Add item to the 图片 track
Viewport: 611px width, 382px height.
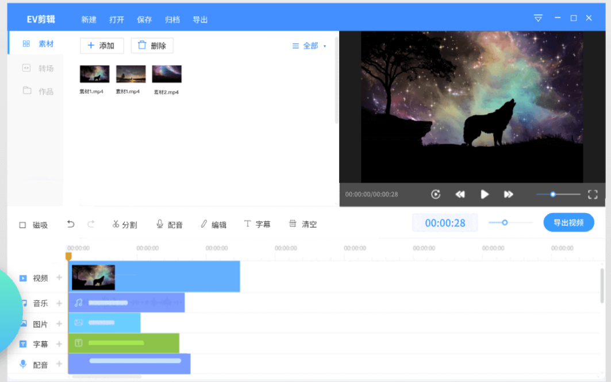(59, 323)
